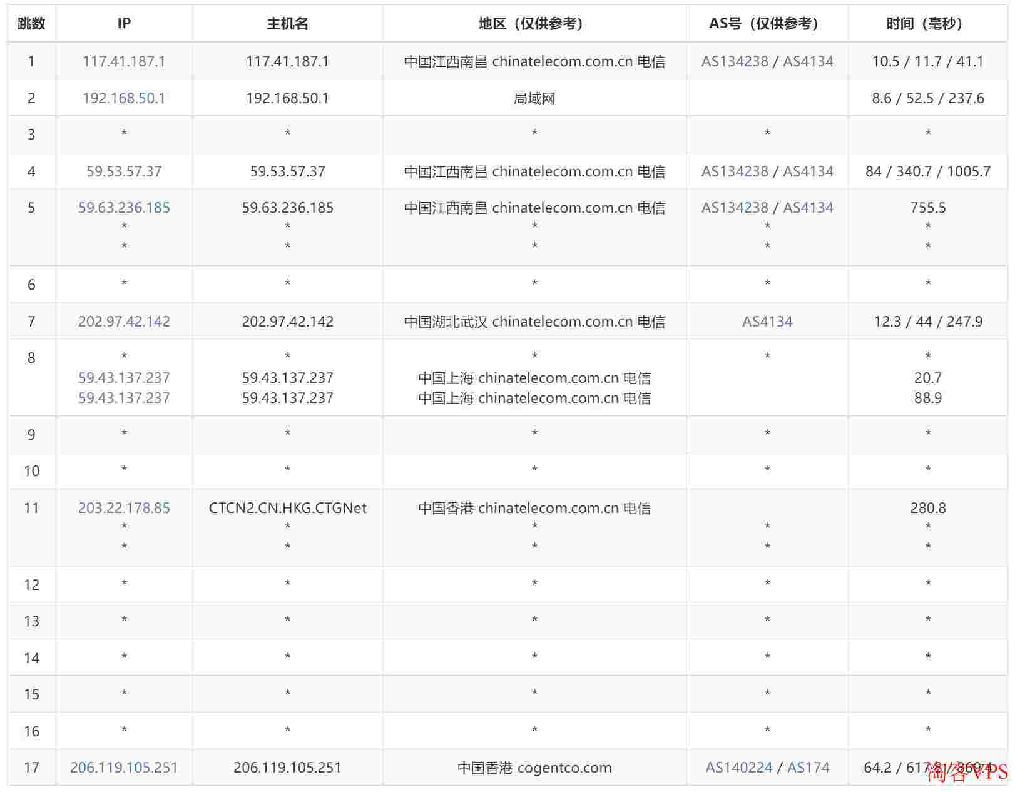Open IP link 192.168.50.1

(x=124, y=98)
